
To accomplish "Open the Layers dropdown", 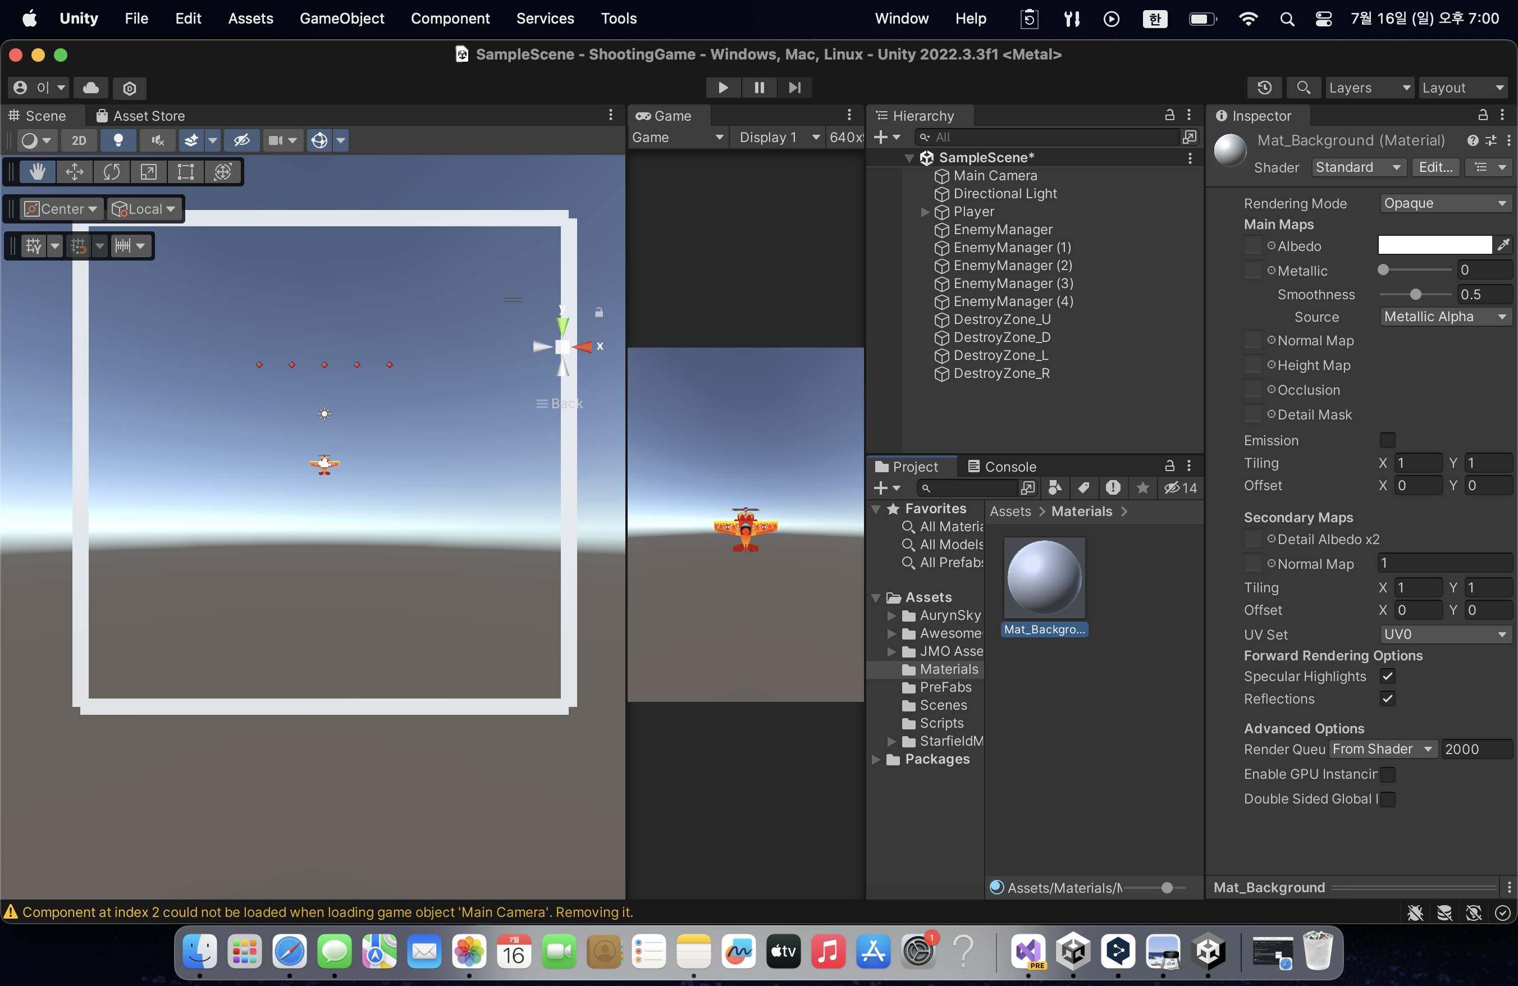I will [1369, 88].
